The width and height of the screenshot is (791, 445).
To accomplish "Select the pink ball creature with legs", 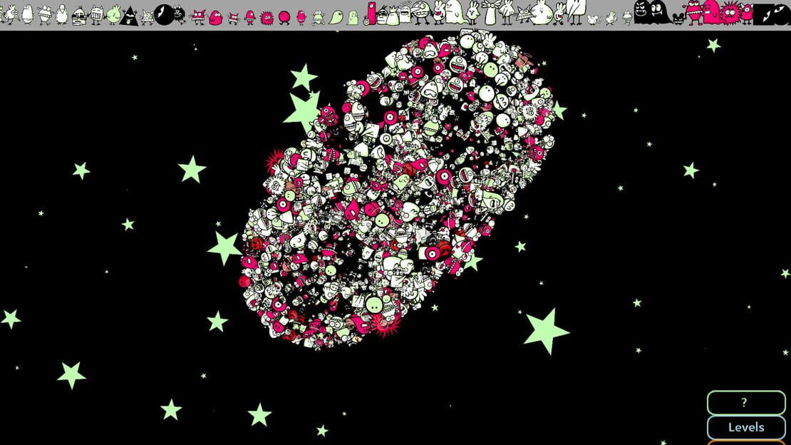I will [x=284, y=18].
